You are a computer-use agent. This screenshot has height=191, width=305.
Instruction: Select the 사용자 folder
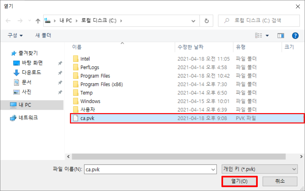point(87,110)
